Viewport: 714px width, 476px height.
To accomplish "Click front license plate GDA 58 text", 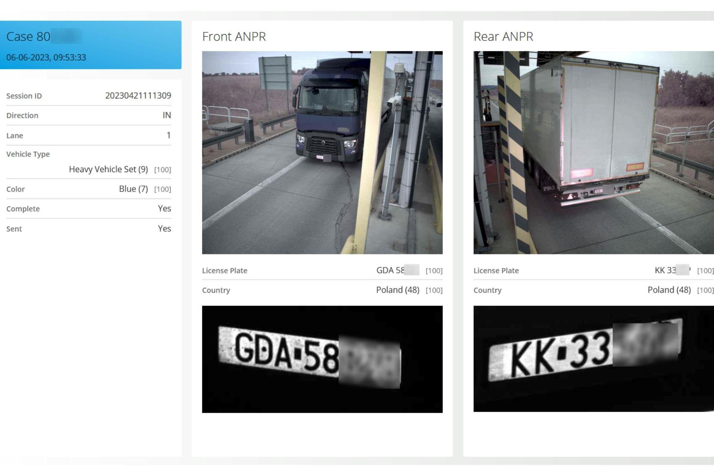I will pos(390,270).
